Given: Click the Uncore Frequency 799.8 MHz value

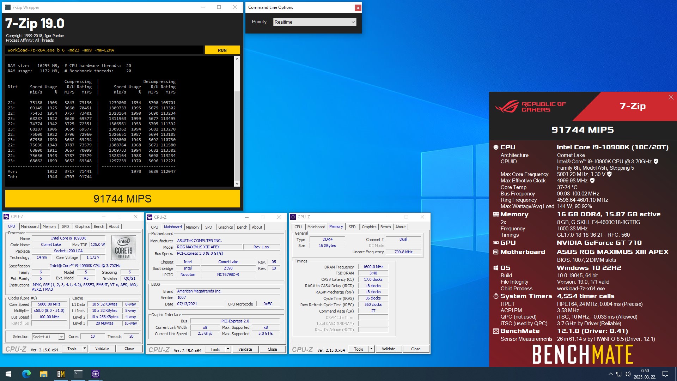Looking at the screenshot, I should click(403, 252).
